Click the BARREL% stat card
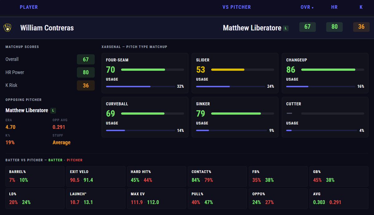This screenshot has width=374, height=215. pyautogui.click(x=35, y=176)
